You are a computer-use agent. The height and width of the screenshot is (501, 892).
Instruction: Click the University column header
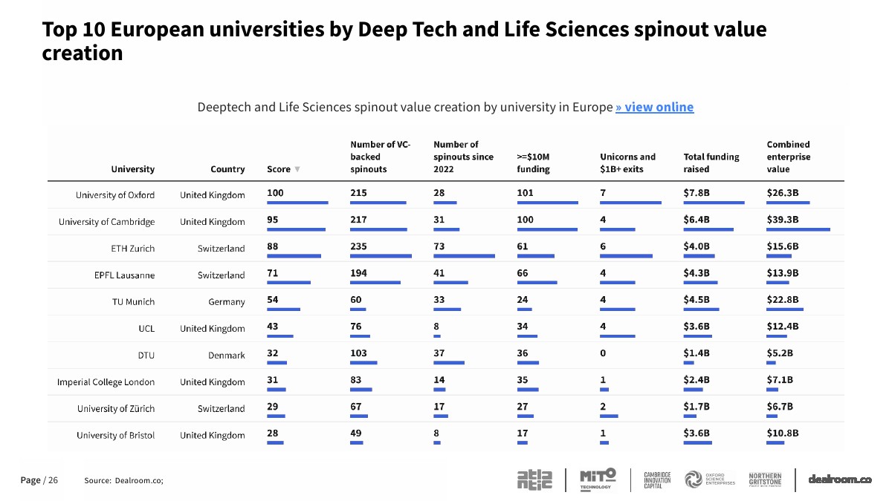pyautogui.click(x=133, y=169)
